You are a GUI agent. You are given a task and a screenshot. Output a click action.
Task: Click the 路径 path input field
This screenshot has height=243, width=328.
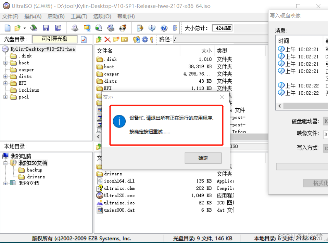point(220,39)
